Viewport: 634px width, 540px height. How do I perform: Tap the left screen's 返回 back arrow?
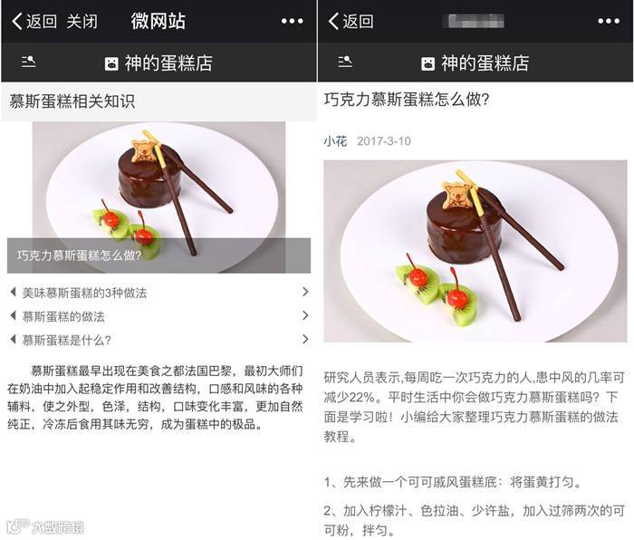tap(34, 22)
